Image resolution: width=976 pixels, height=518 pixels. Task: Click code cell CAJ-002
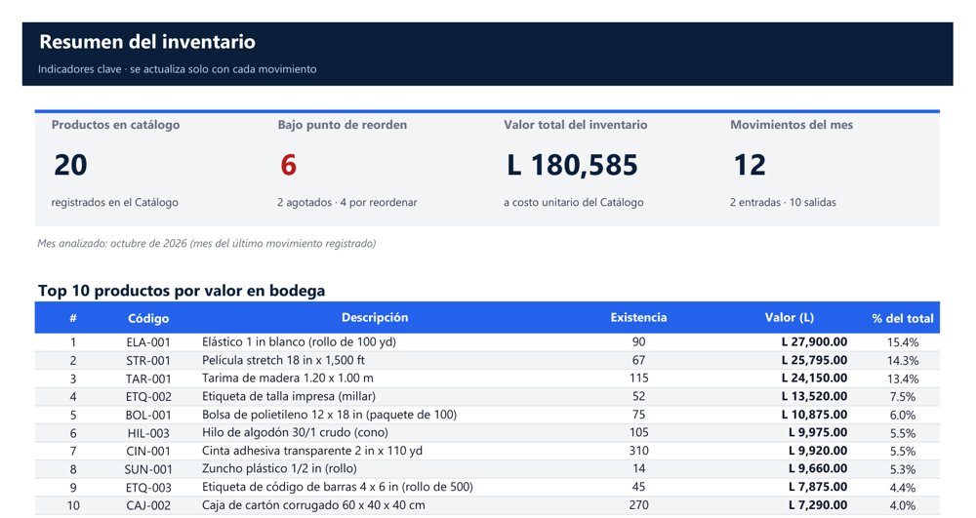coord(148,505)
